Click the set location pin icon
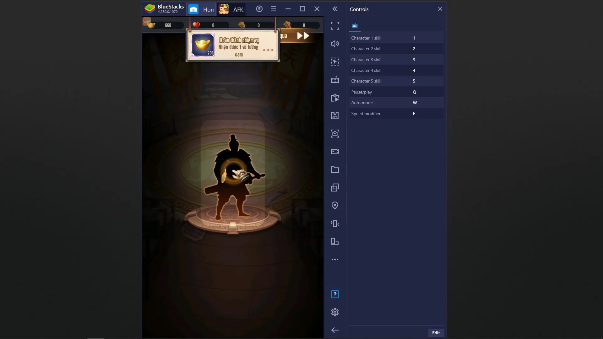Viewport: 603px width, 339px height. 335,206
